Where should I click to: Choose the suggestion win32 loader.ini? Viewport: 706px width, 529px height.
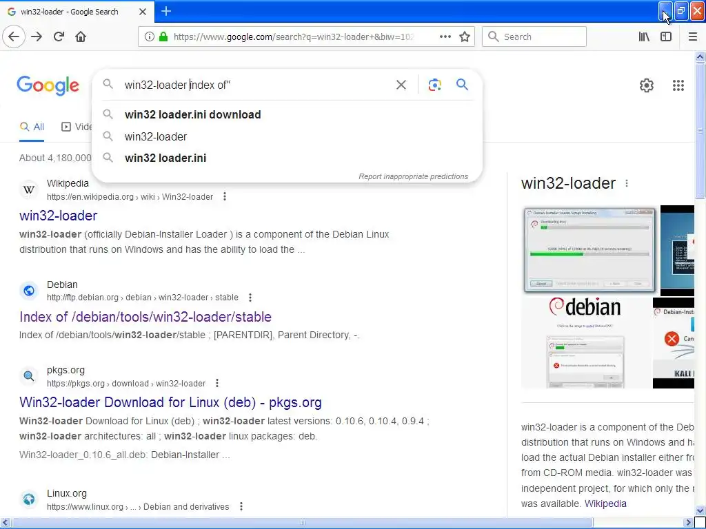(288, 158)
